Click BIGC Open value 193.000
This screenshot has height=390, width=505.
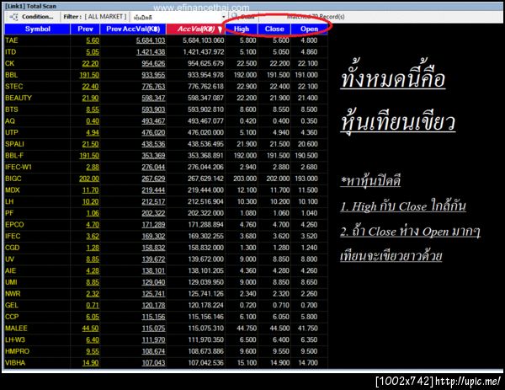(307, 179)
